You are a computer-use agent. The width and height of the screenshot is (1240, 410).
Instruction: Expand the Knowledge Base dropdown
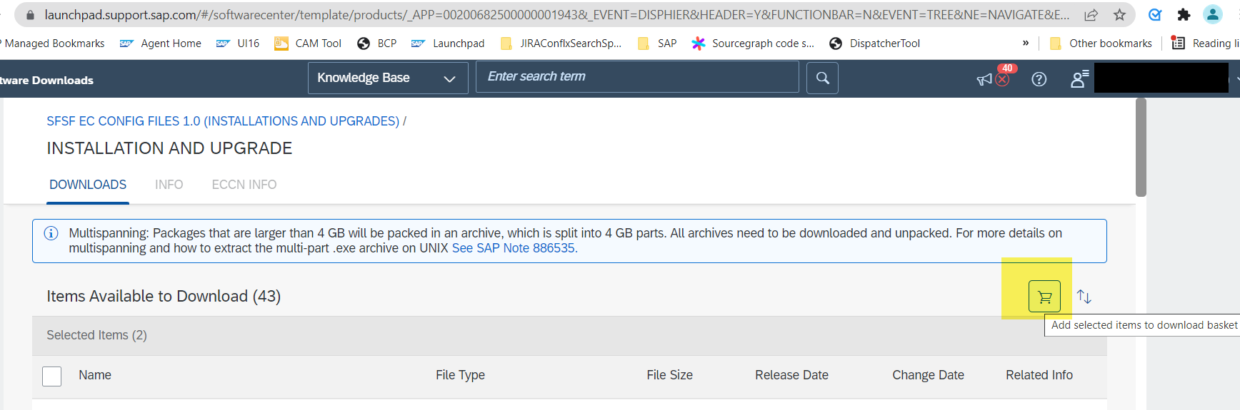point(388,78)
